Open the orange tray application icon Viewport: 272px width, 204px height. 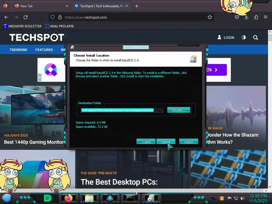pyautogui.click(x=222, y=198)
